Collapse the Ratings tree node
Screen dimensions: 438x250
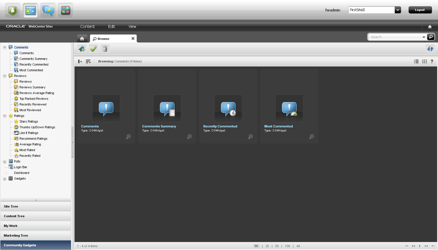click(5, 116)
